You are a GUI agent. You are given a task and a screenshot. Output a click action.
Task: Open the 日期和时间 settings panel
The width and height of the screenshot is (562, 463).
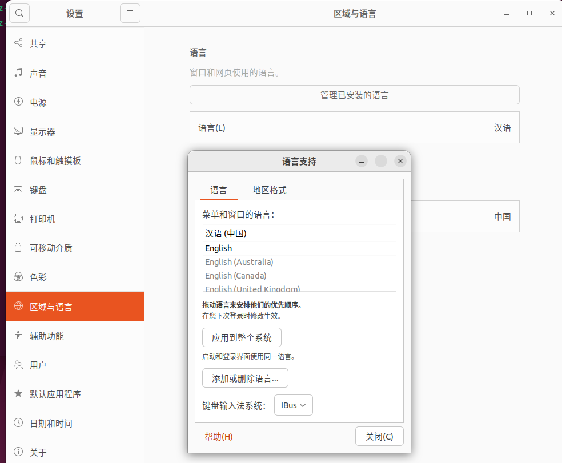(x=75, y=423)
